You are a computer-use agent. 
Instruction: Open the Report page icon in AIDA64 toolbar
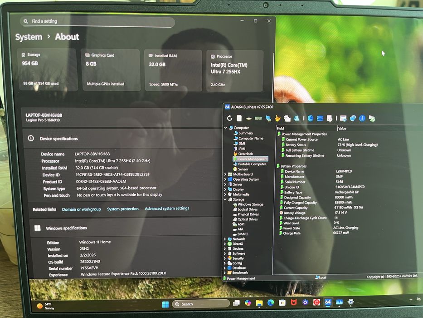point(239,118)
